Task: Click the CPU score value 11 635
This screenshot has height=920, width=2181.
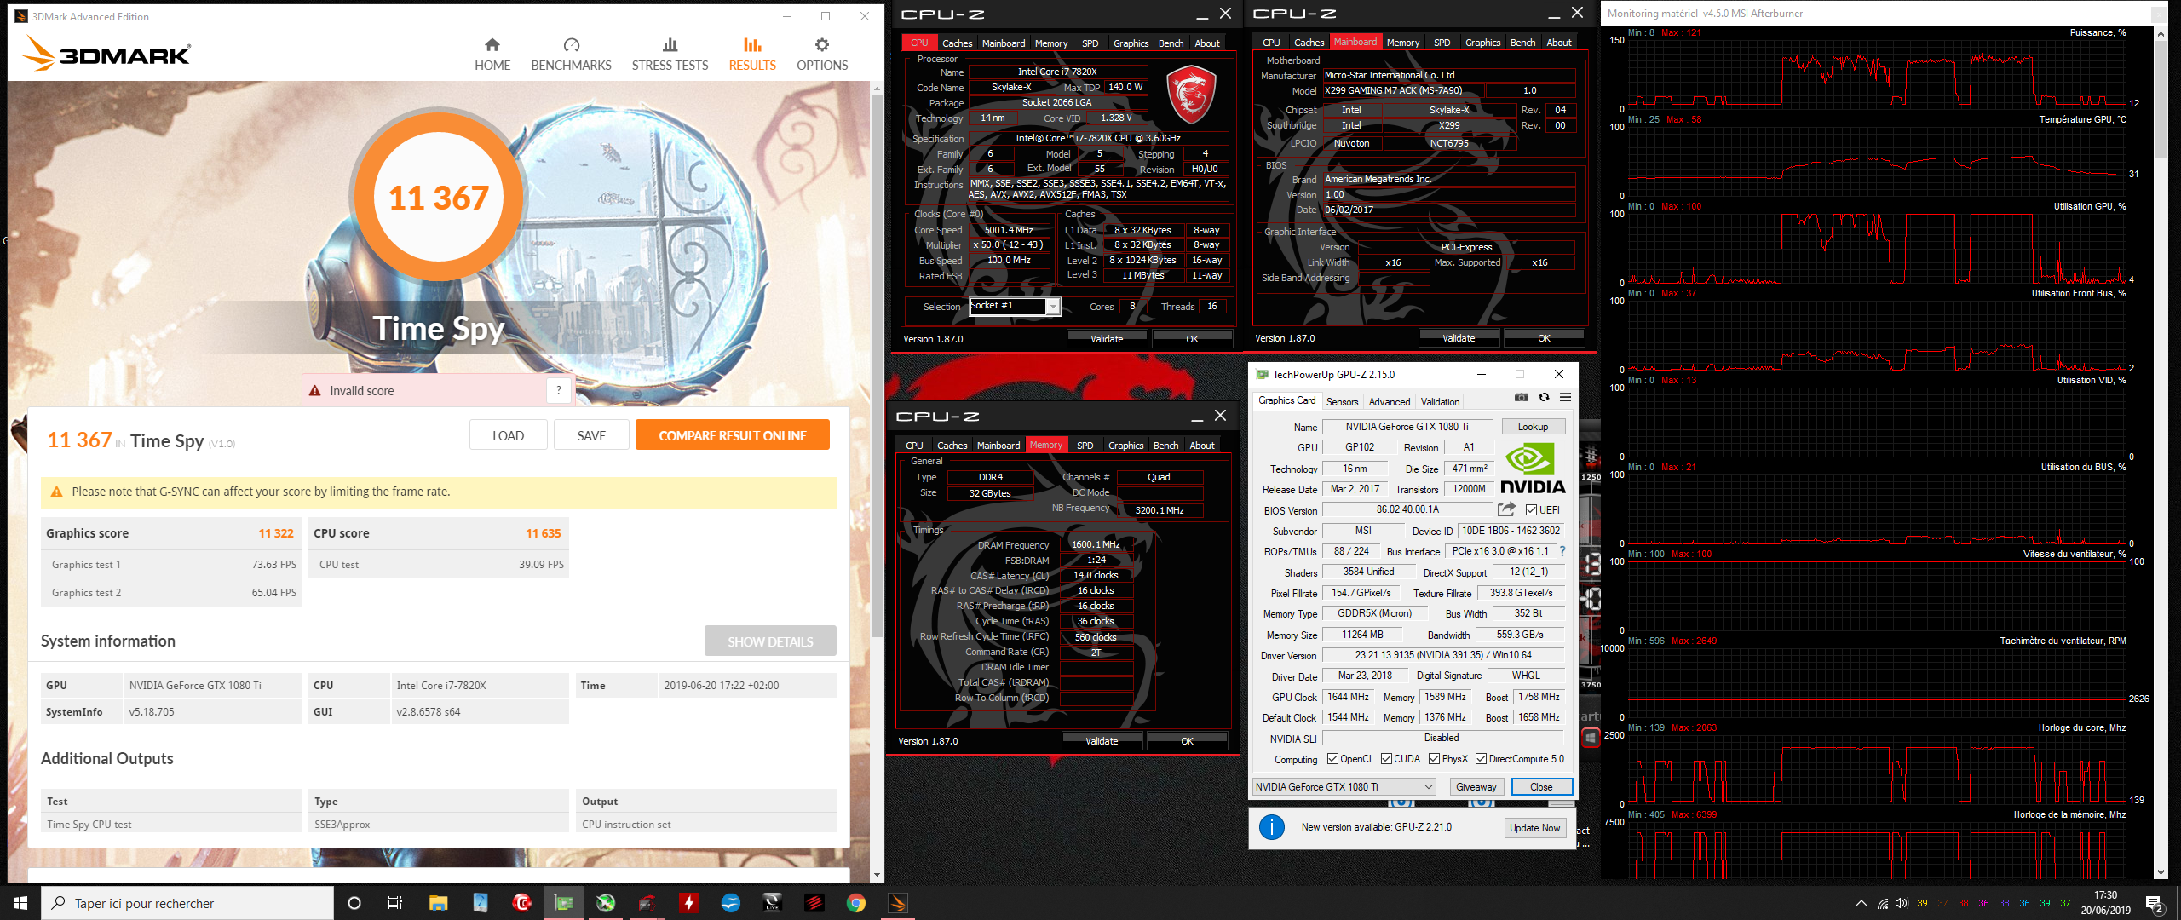Action: pos(544,533)
